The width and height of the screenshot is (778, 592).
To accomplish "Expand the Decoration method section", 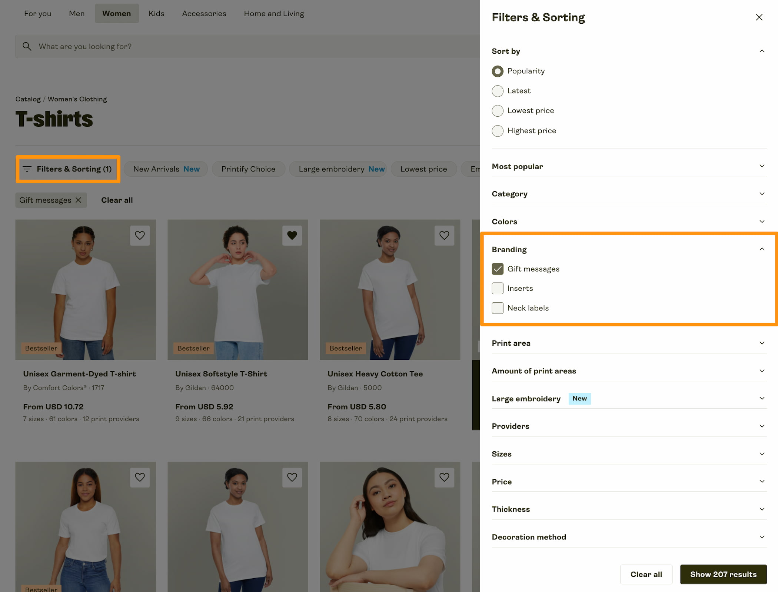I will pos(629,537).
